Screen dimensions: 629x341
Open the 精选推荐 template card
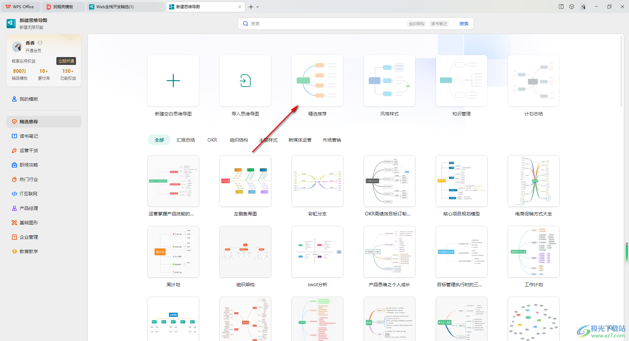(317, 81)
